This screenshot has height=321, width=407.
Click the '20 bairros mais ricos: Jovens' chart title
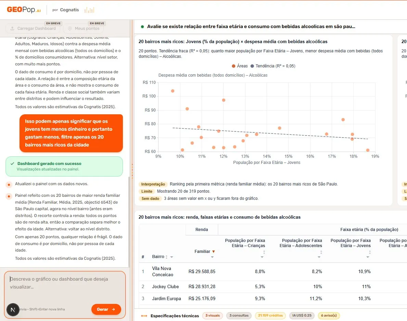(x=233, y=41)
